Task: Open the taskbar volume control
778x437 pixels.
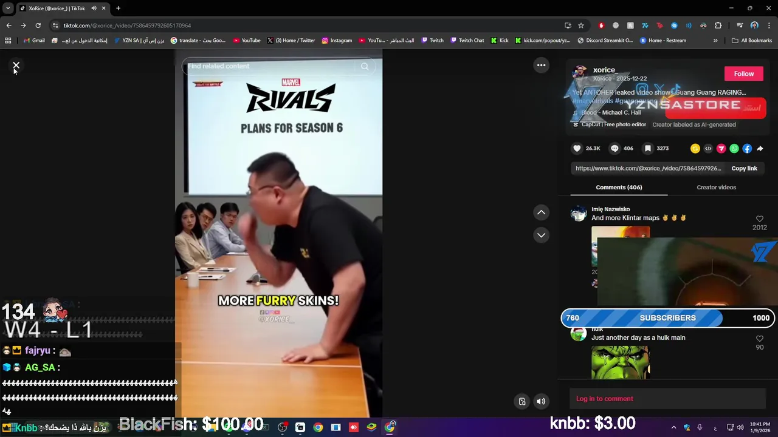Action: click(x=740, y=427)
